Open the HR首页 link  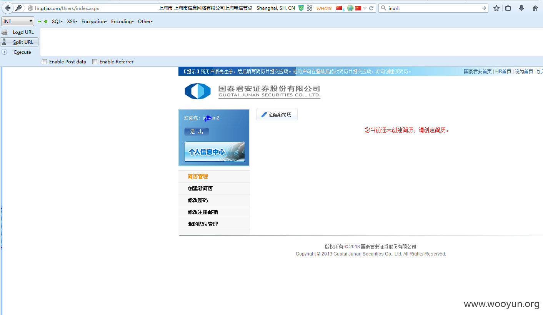click(x=503, y=71)
